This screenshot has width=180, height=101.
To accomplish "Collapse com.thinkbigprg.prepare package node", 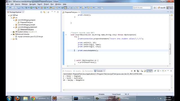I will point(14,20).
